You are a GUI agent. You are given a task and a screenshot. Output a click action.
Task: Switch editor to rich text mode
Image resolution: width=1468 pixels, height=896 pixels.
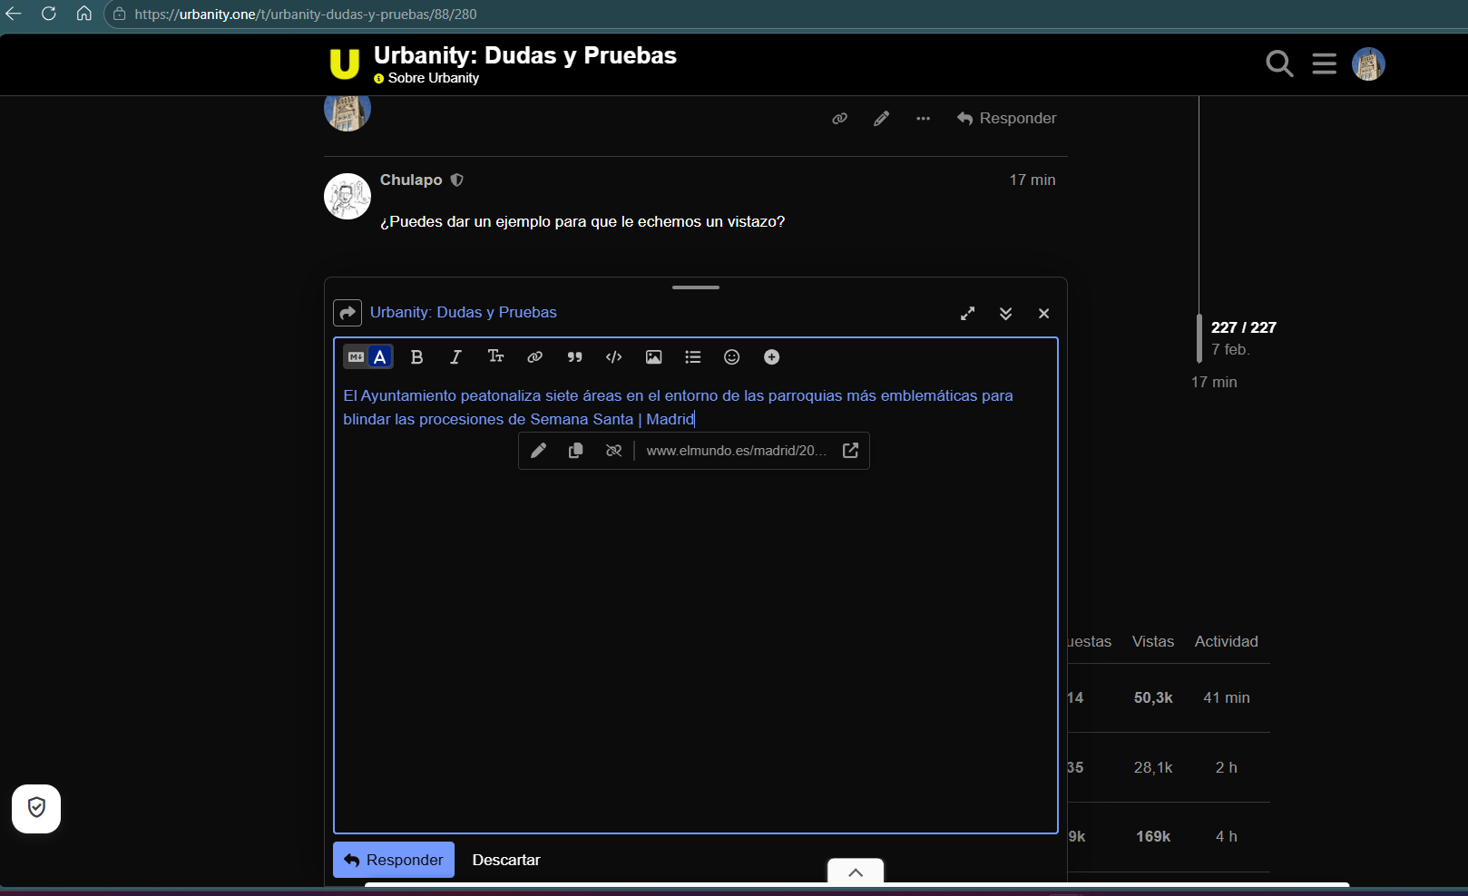(x=380, y=357)
